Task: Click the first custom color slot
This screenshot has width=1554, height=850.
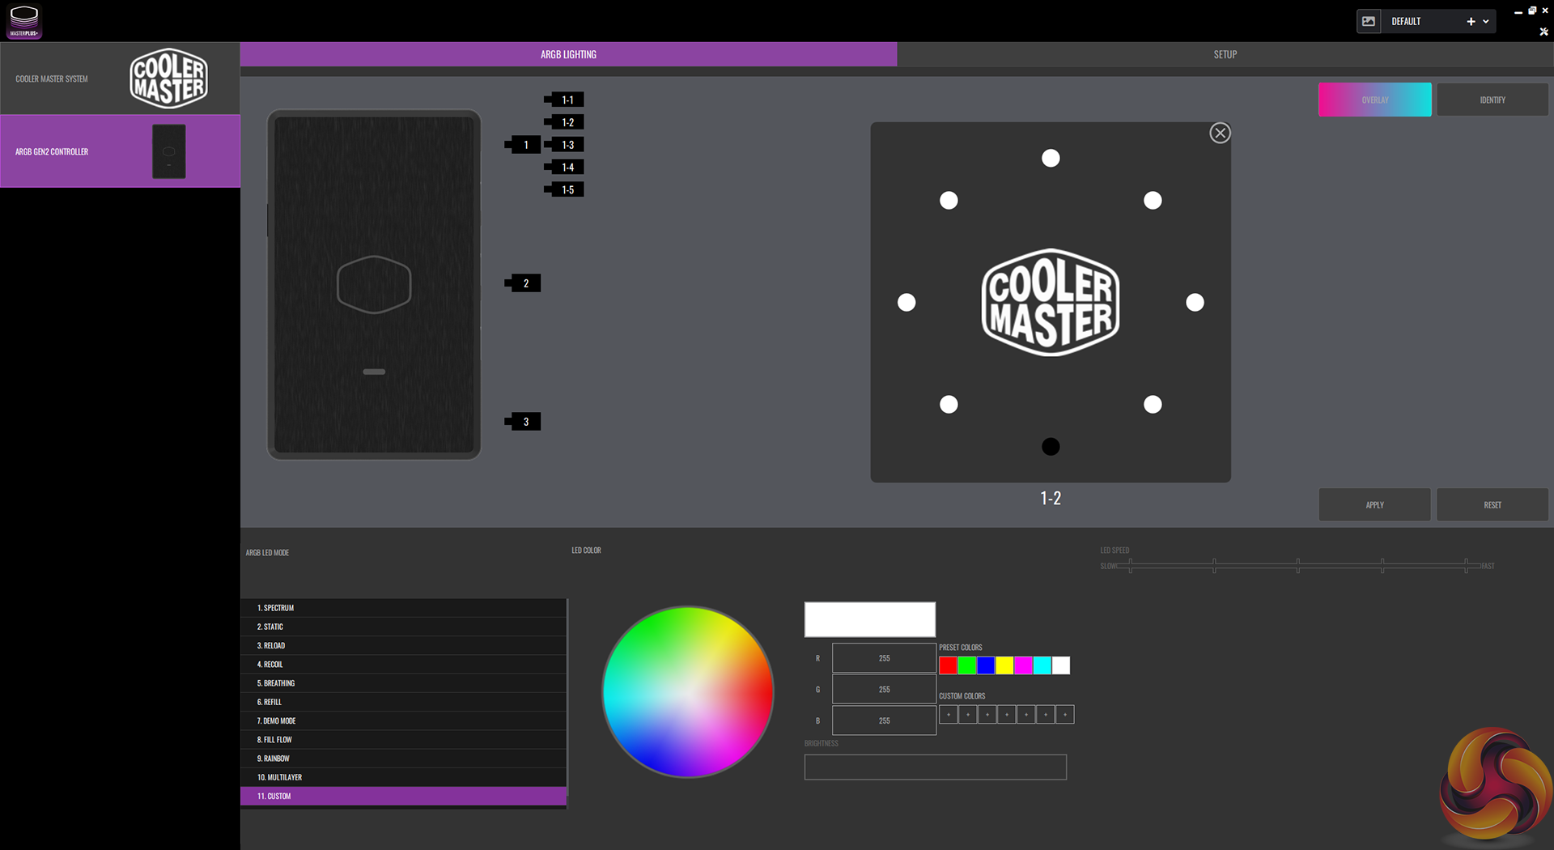Action: [x=949, y=715]
